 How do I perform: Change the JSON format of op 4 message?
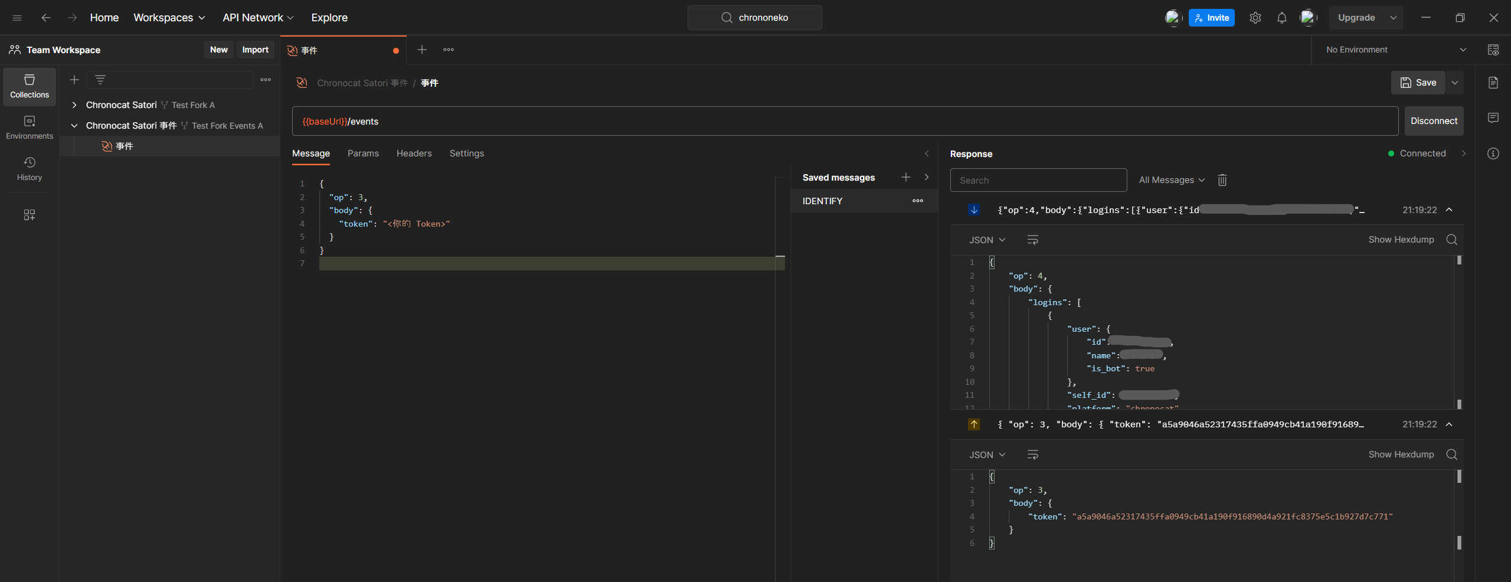(987, 240)
